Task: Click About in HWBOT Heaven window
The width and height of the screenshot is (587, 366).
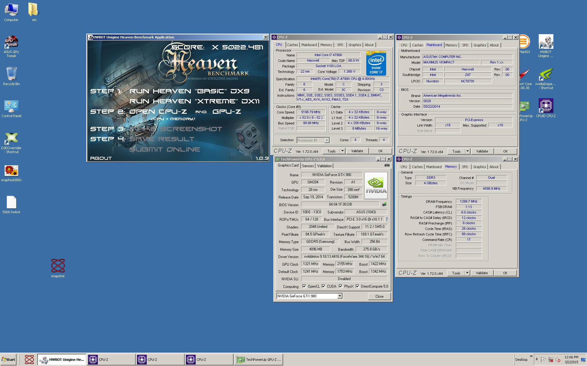Action: click(x=101, y=158)
